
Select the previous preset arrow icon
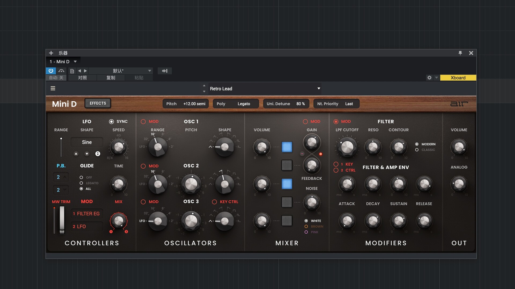click(79, 71)
